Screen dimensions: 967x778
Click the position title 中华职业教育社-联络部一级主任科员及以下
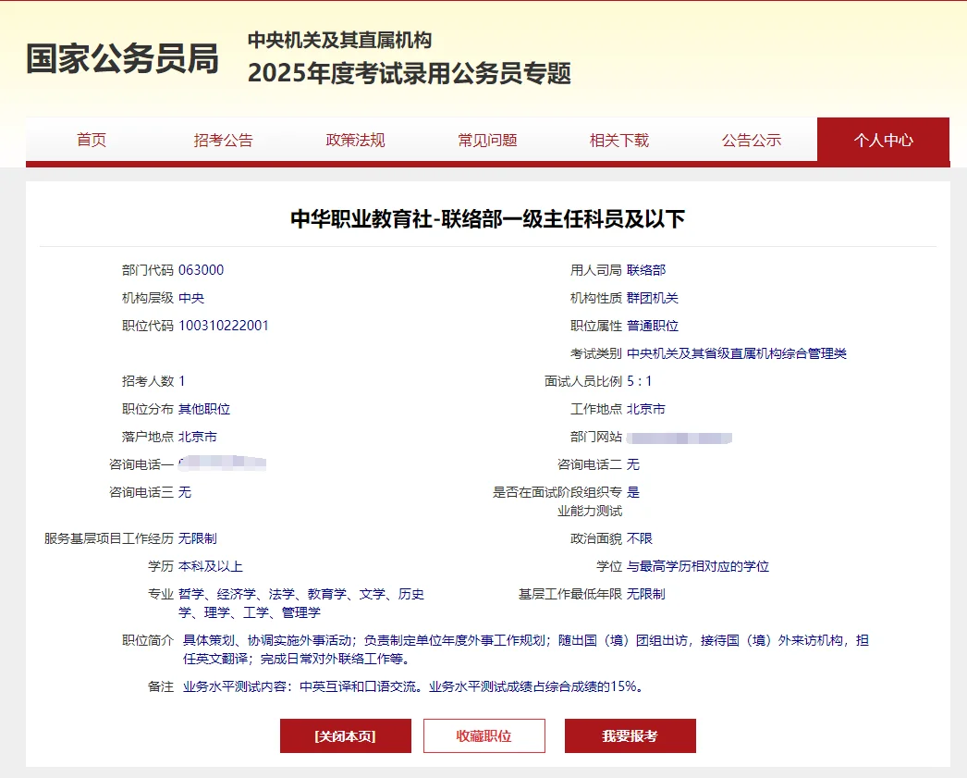point(488,218)
